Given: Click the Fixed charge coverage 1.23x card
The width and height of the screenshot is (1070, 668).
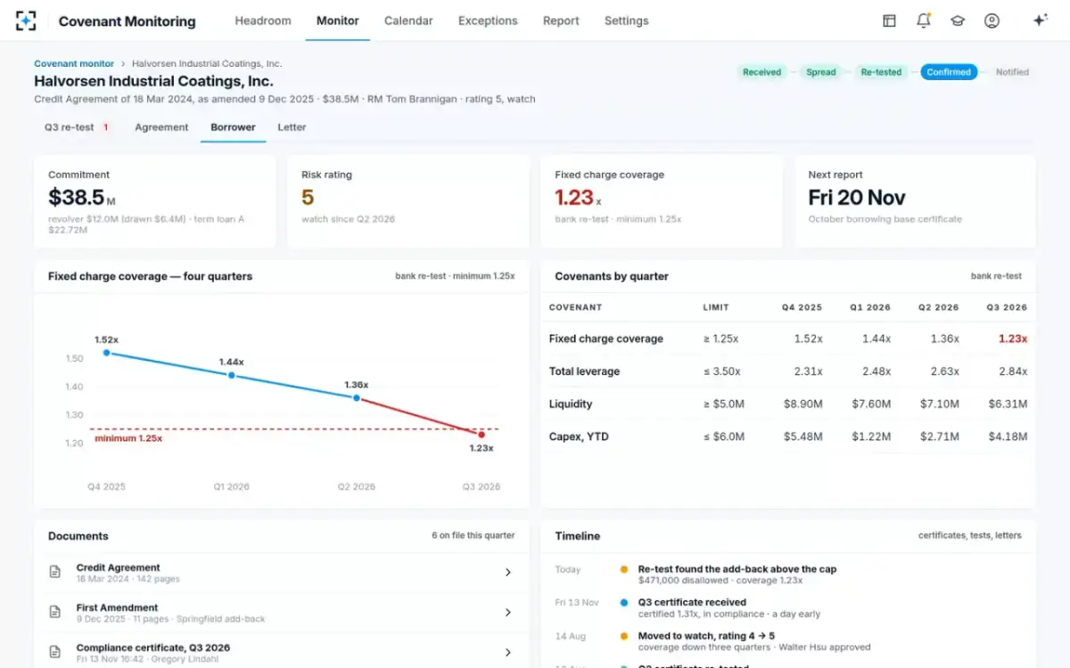Looking at the screenshot, I should pos(662,201).
